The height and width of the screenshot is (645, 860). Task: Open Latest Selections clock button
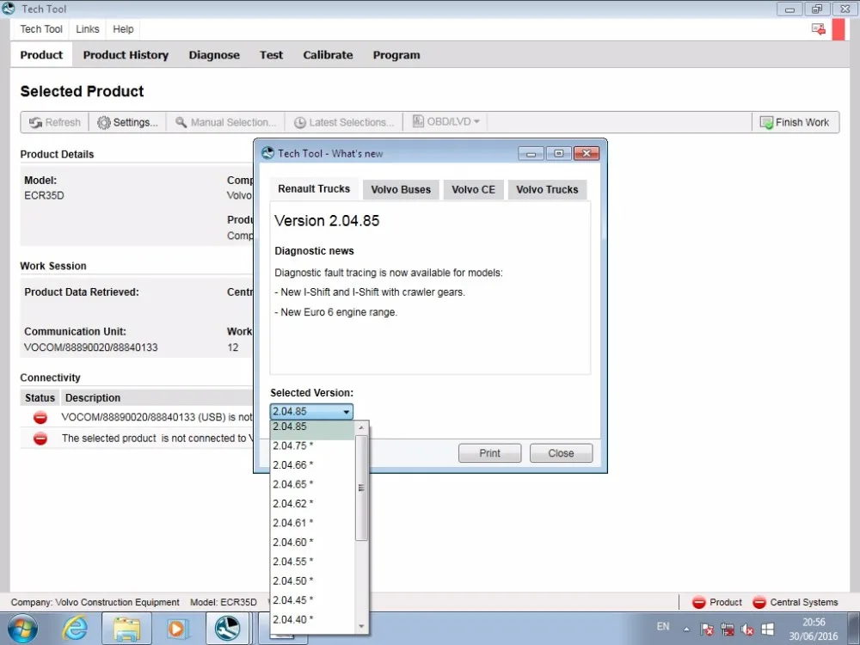(344, 122)
